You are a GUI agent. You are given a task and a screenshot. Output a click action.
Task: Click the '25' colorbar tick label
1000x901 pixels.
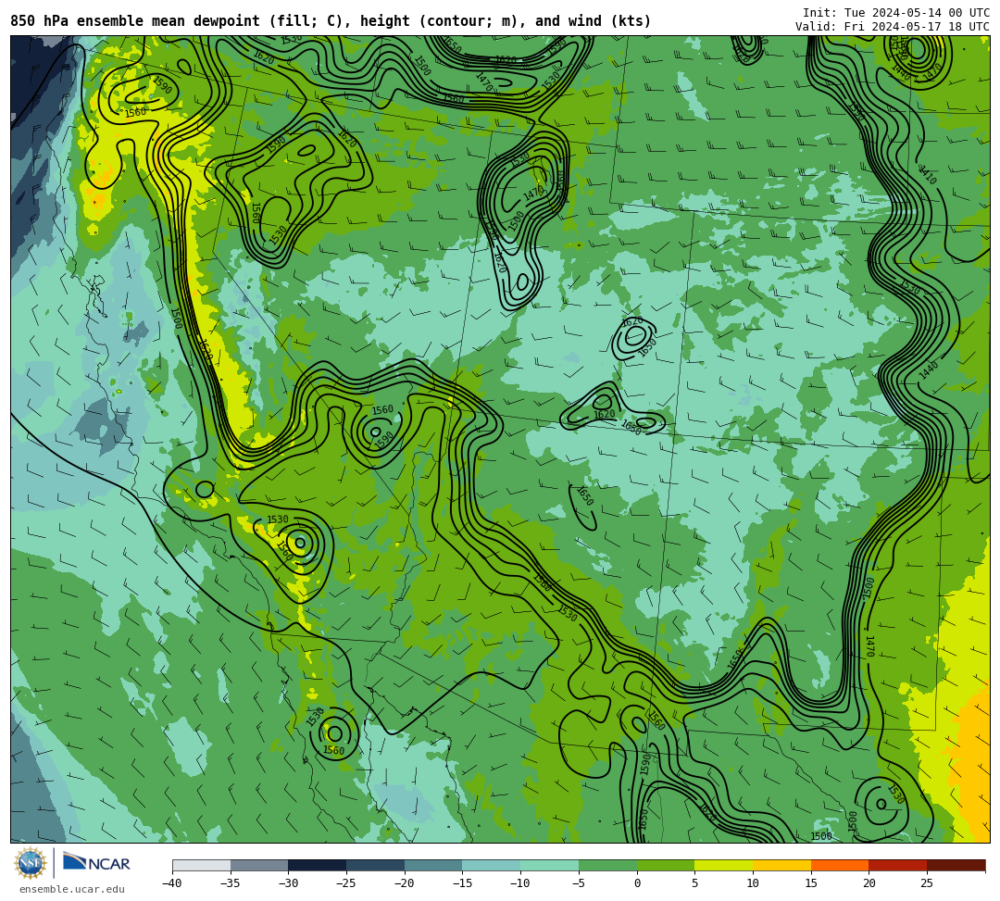(927, 883)
